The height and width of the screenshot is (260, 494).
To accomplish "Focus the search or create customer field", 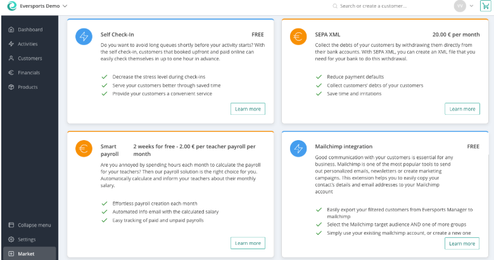I will coord(373,6).
